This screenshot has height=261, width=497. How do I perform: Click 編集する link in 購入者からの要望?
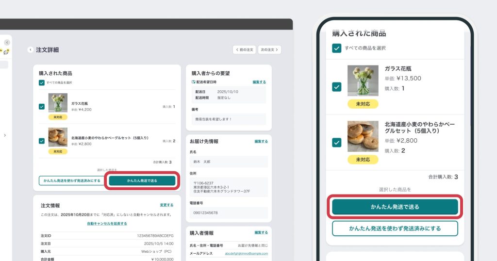[259, 82]
